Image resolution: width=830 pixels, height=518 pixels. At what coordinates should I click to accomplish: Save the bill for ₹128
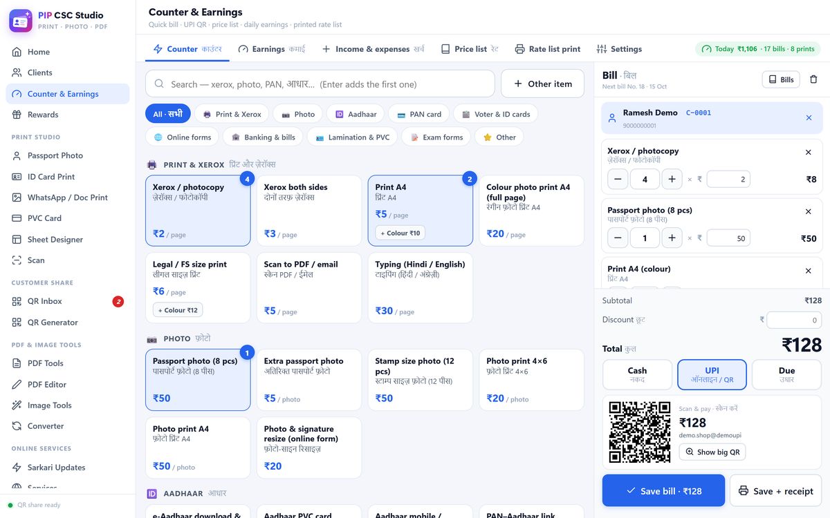pyautogui.click(x=663, y=491)
